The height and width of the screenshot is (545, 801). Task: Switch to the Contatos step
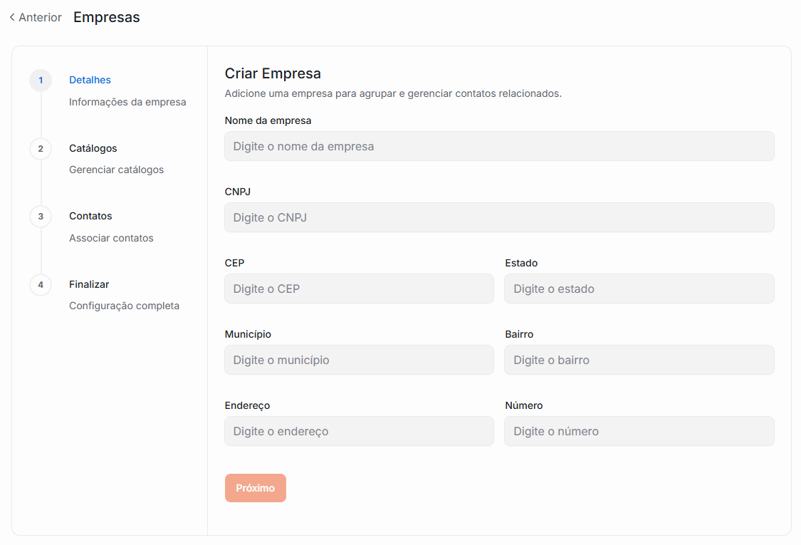(x=90, y=216)
